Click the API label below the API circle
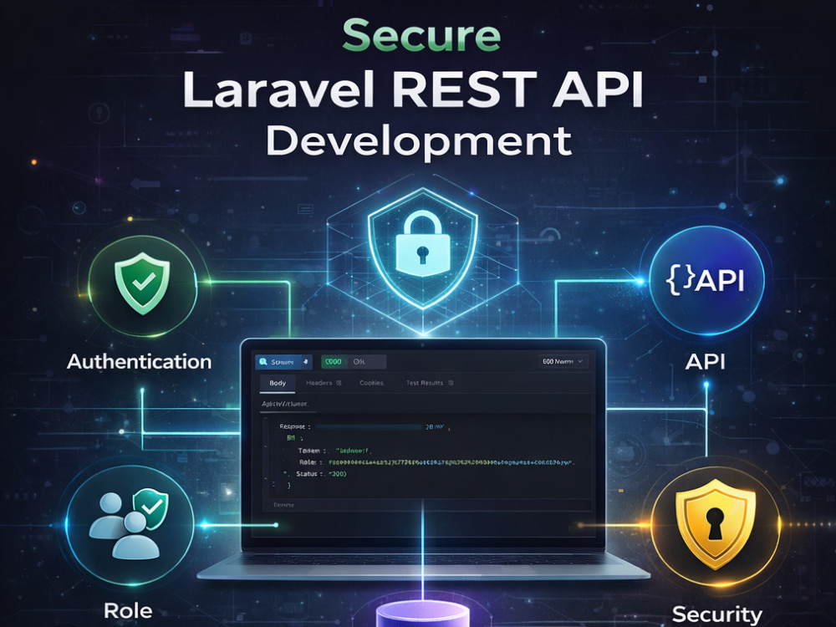The image size is (836, 627). coord(705,362)
